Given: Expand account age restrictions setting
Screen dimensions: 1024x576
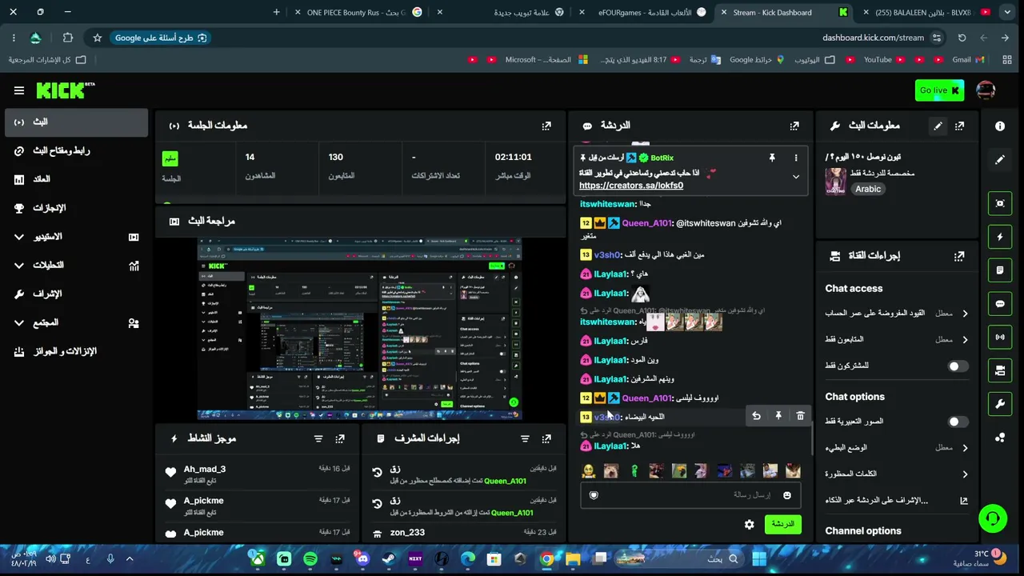Looking at the screenshot, I should [x=897, y=314].
